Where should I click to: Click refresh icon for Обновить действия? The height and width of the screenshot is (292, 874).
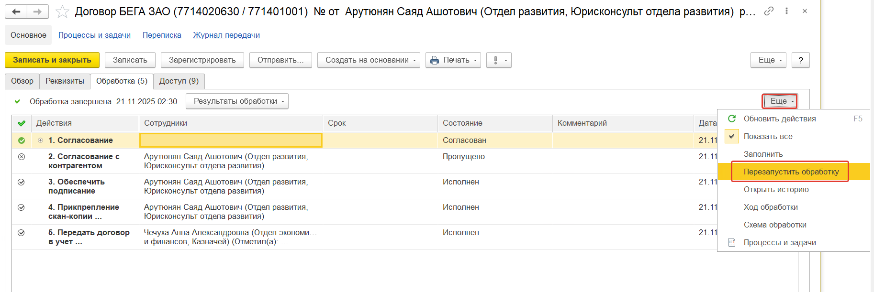(732, 119)
